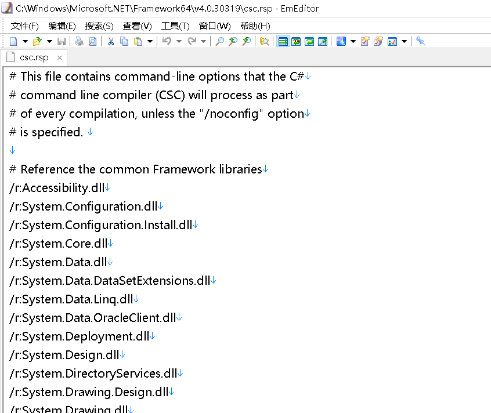491x413 pixels.
Task: Click the New file icon
Action: pos(13,41)
